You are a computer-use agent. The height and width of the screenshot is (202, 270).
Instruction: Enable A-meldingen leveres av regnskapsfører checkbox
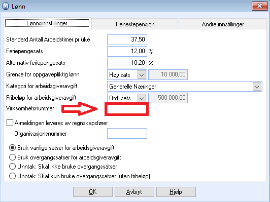(x=10, y=123)
